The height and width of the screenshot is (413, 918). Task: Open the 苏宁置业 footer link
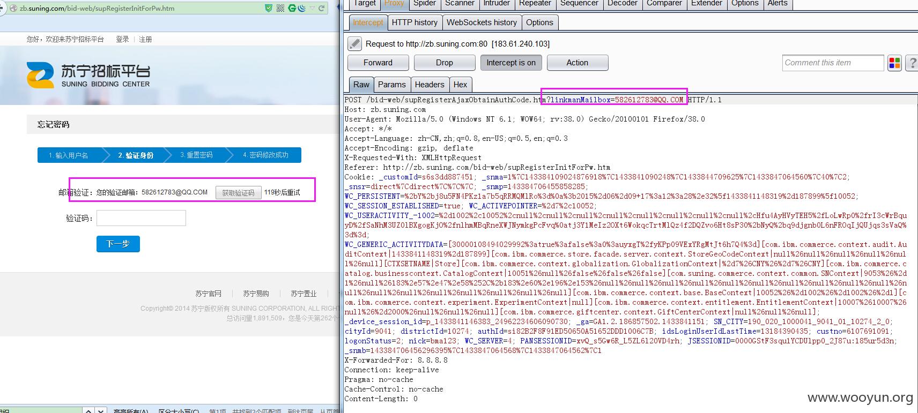(303, 294)
